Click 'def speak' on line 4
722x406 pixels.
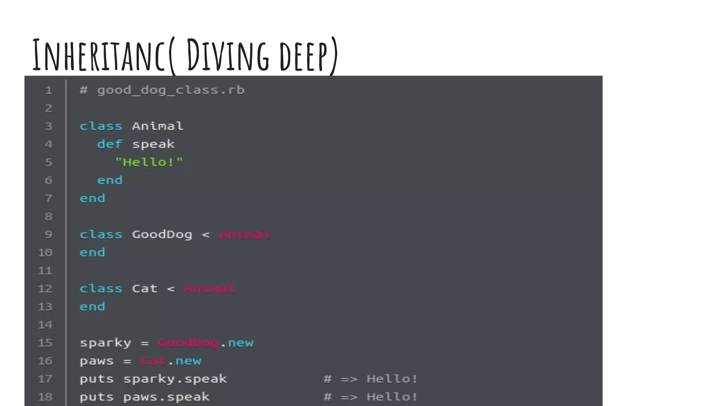tap(136, 144)
